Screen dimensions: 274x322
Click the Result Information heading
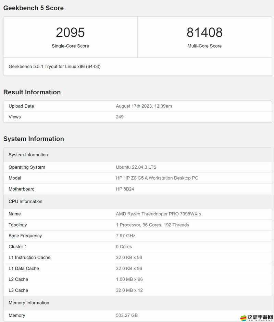32,92
